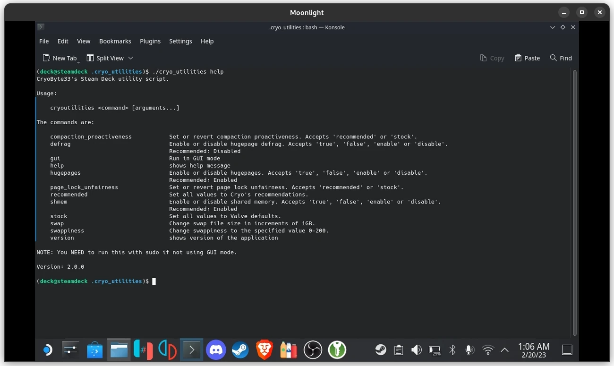Click the New Tab button

pyautogui.click(x=60, y=58)
